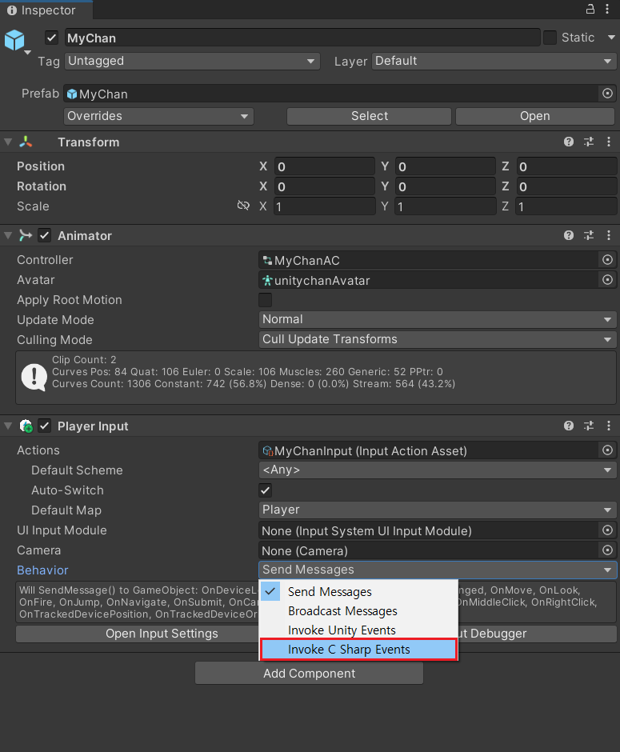This screenshot has height=752, width=620.
Task: Open the object picker for Actions field
Action: point(607,450)
